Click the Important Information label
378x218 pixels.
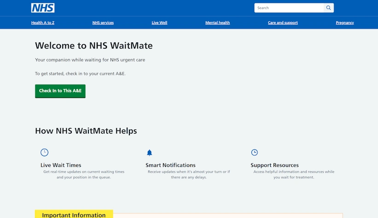pos(74,215)
